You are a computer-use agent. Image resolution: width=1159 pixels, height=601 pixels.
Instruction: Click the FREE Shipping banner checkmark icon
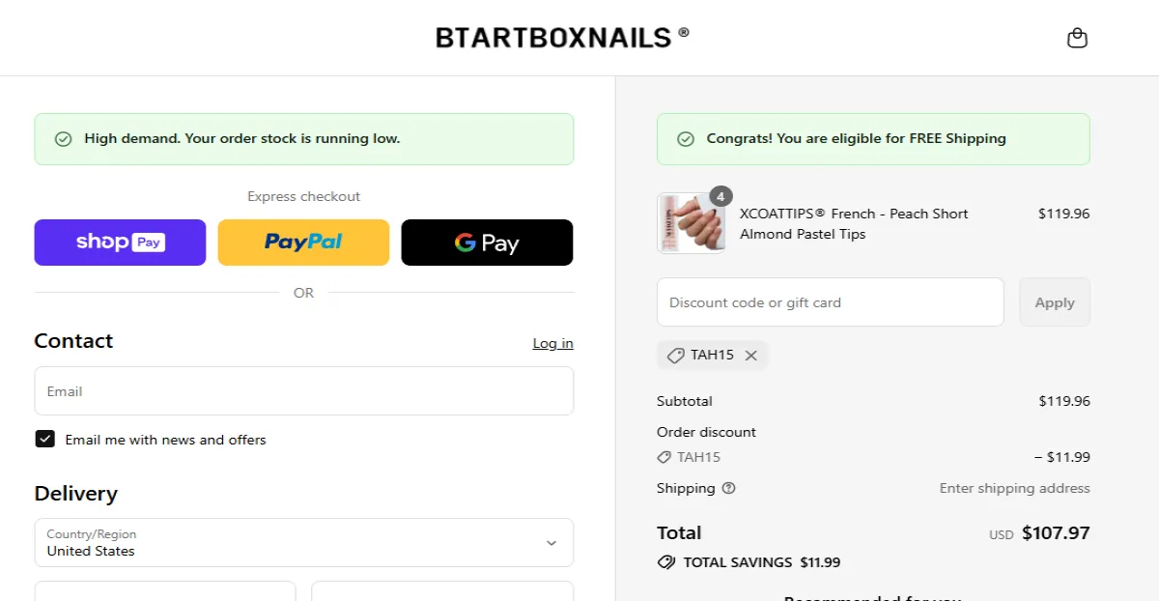click(687, 138)
